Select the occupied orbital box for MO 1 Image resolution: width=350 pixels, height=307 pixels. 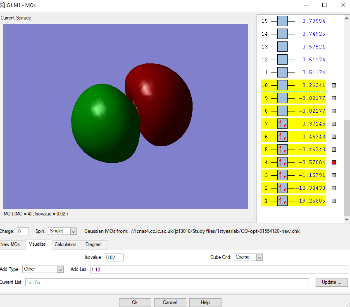click(282, 201)
